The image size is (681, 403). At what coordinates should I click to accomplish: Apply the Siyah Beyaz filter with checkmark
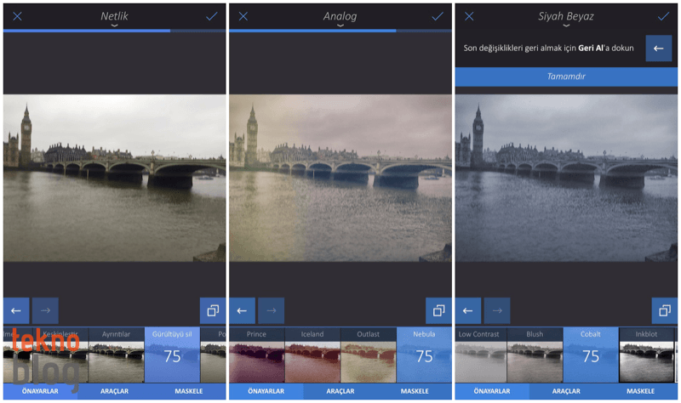coord(663,16)
